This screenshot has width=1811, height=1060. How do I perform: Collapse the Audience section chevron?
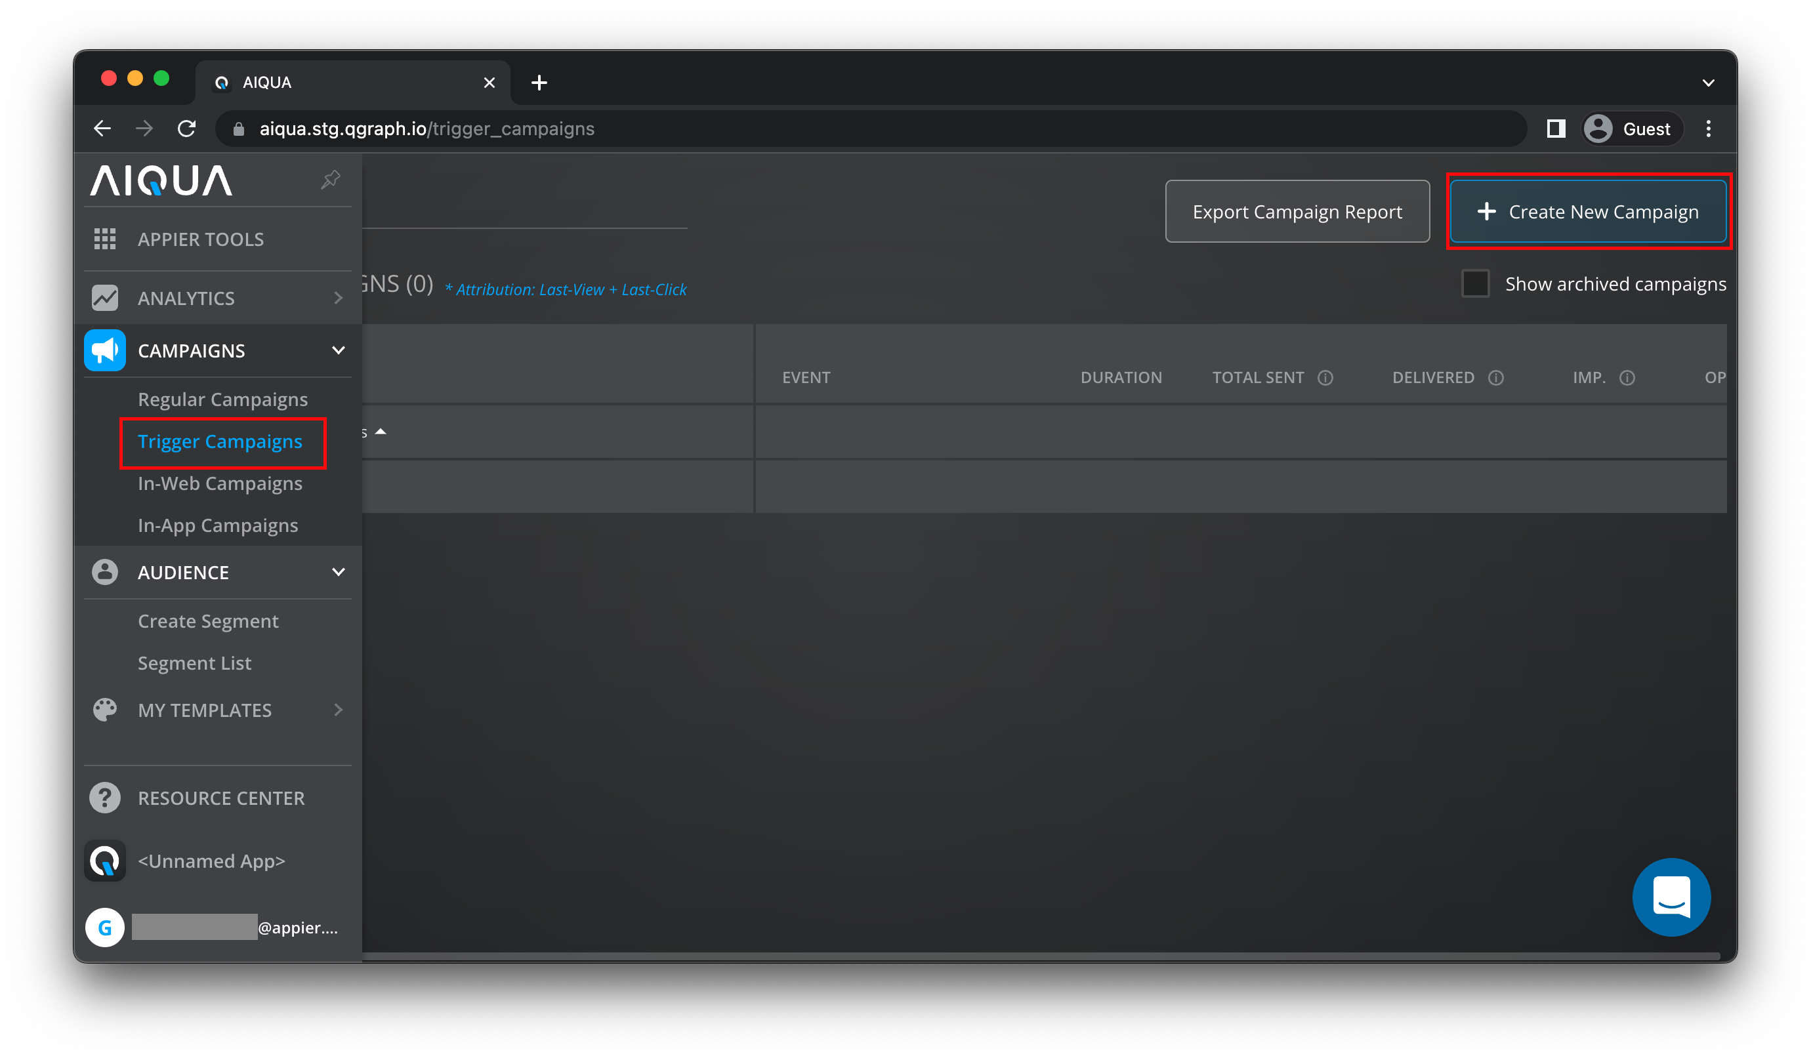coord(339,572)
